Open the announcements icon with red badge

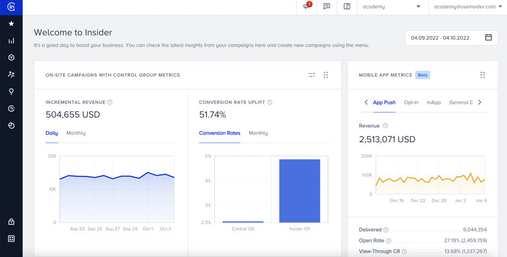pyautogui.click(x=307, y=6)
